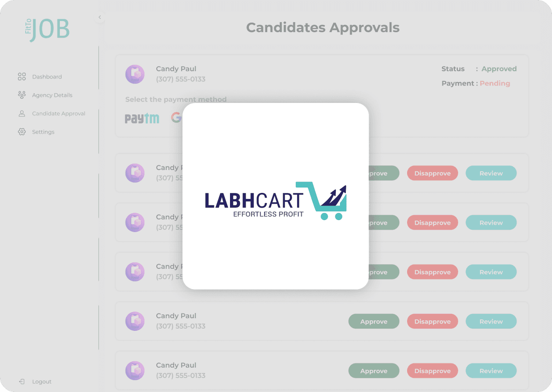Click the Candidate Approval person icon
The image size is (552, 392).
(x=21, y=113)
